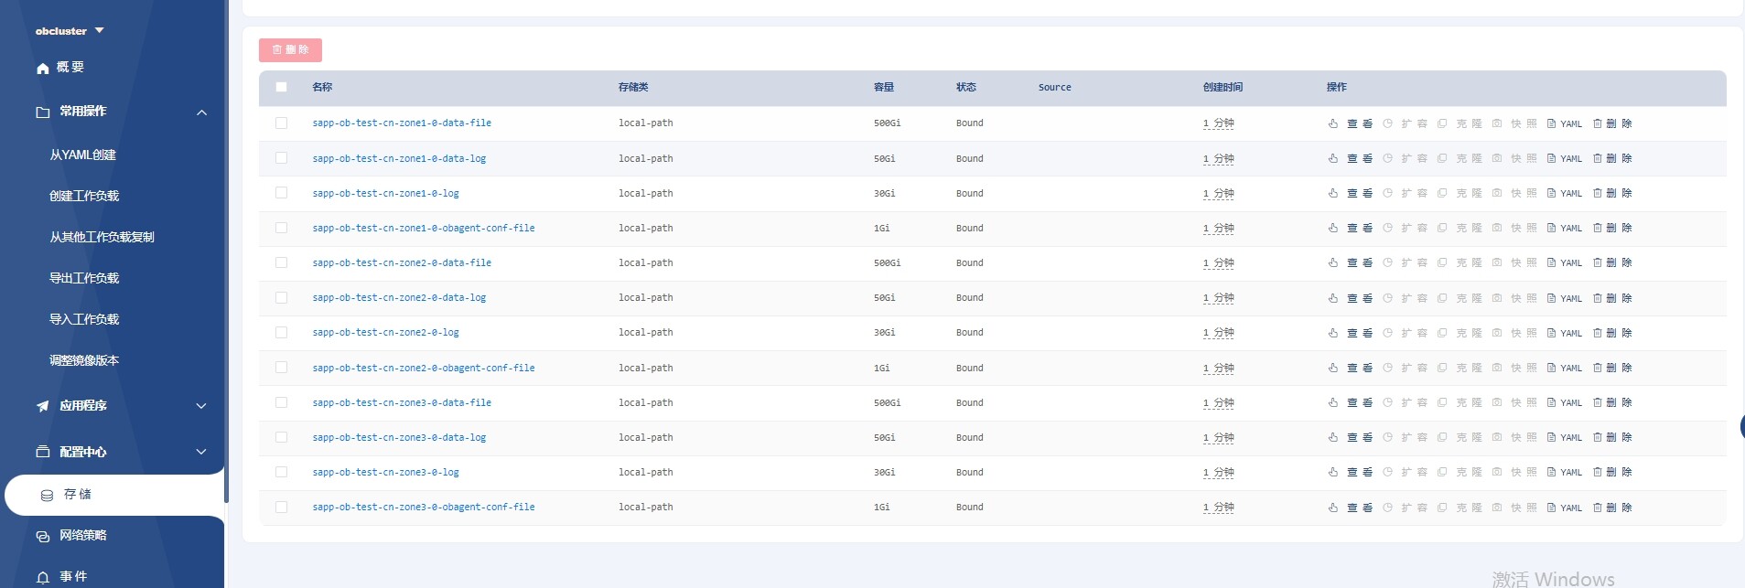Click the 名称 column header
1745x588 pixels.
pyautogui.click(x=322, y=87)
